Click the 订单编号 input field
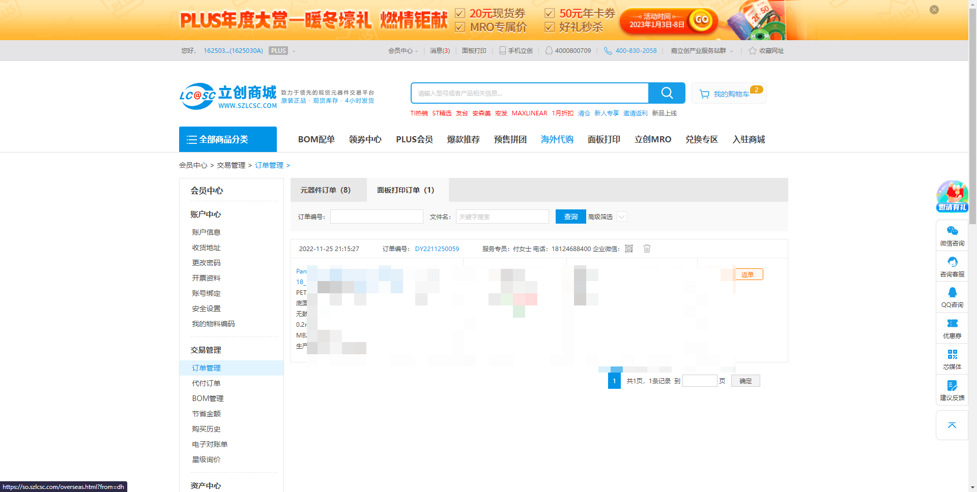 tap(377, 217)
